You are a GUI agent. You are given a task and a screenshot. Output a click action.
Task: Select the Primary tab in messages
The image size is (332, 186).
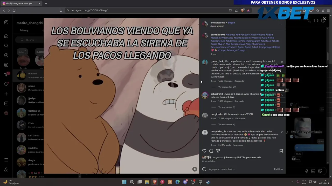pos(24,30)
